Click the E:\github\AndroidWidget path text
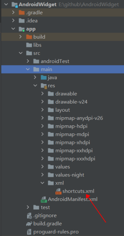Screen dimensions: 124x236 point(89,4)
